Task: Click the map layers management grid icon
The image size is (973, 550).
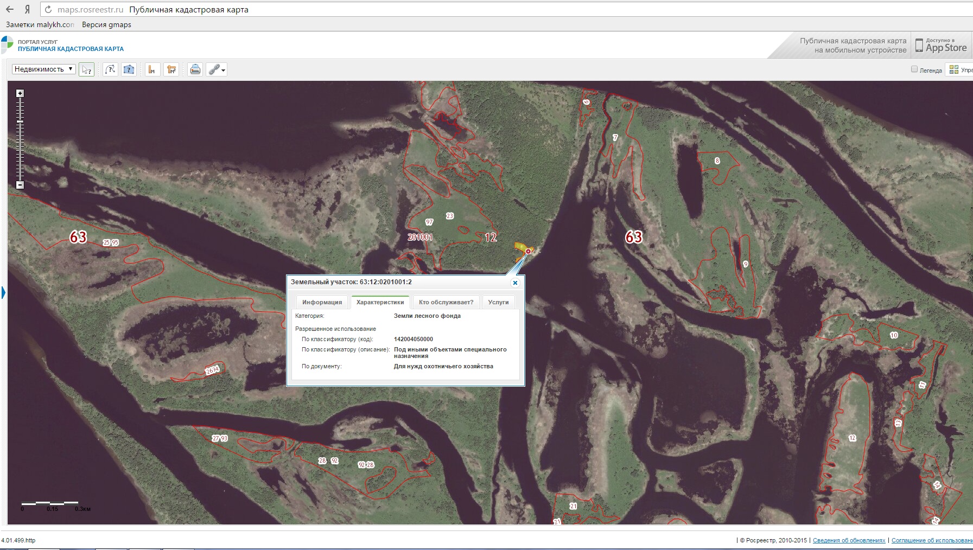Action: [953, 69]
